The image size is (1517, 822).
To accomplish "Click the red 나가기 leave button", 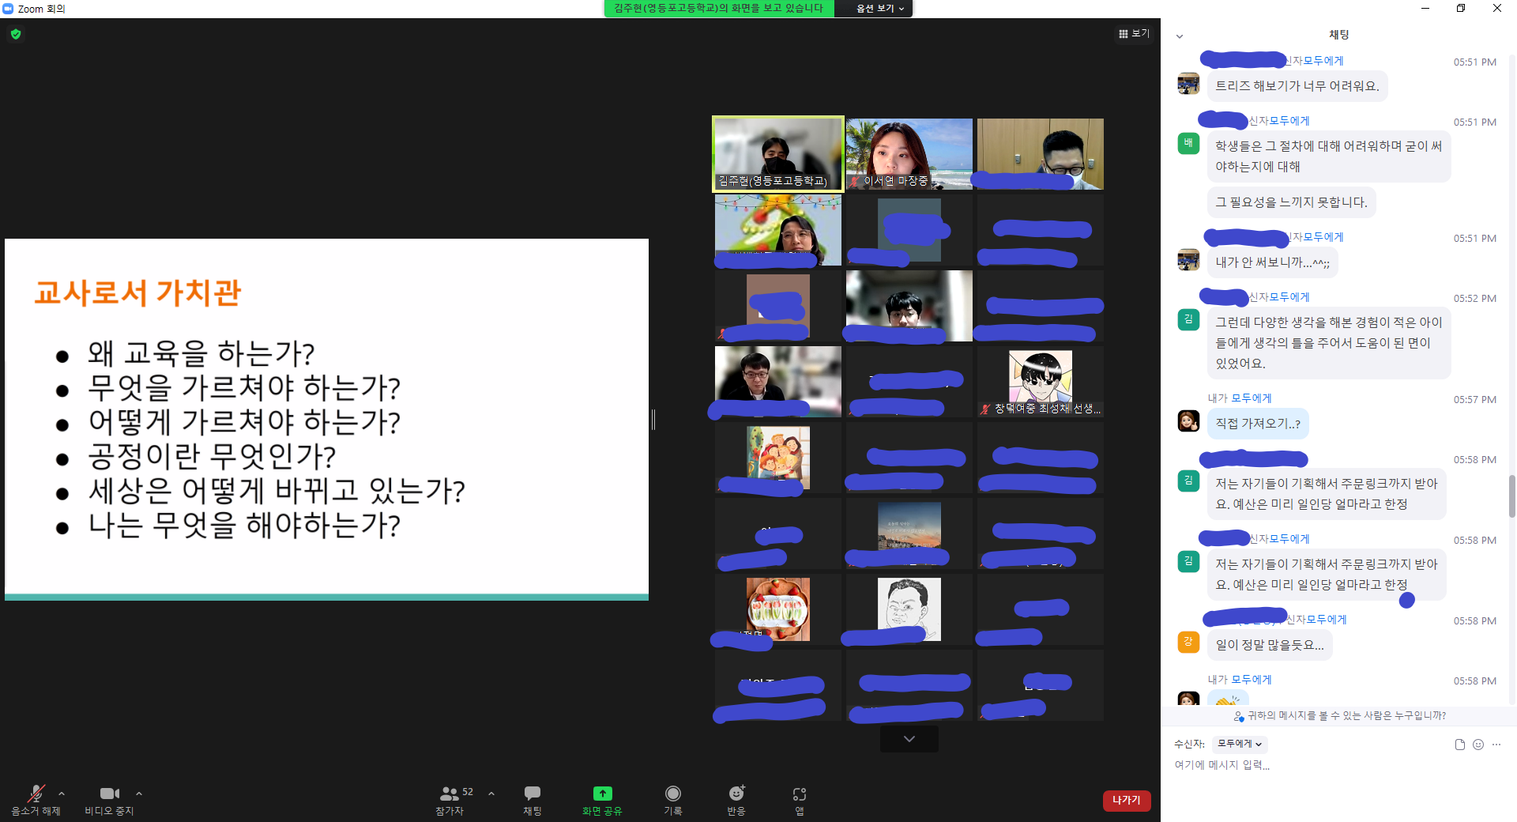I will [1126, 800].
